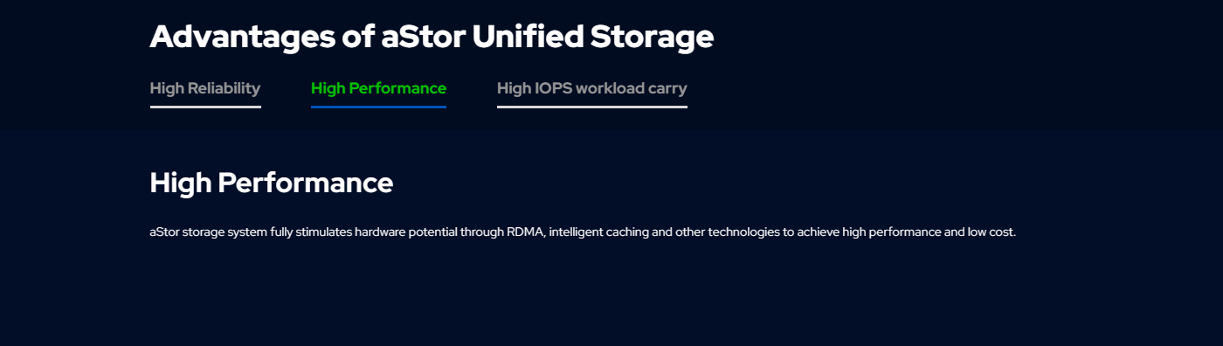The image size is (1223, 346).
Task: Click the blue underline beneath the High Performance tab
Action: (378, 107)
